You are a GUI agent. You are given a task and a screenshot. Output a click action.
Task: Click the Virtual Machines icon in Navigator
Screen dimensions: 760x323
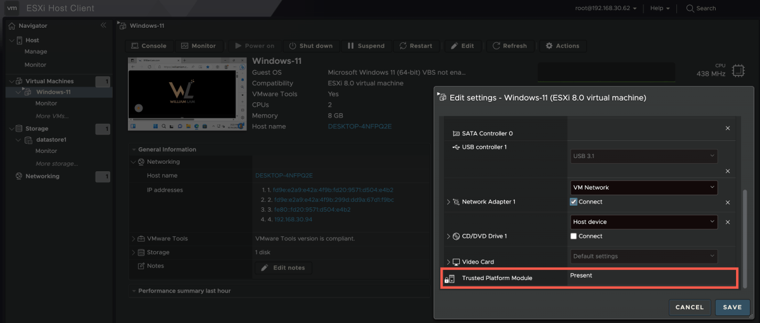click(20, 81)
